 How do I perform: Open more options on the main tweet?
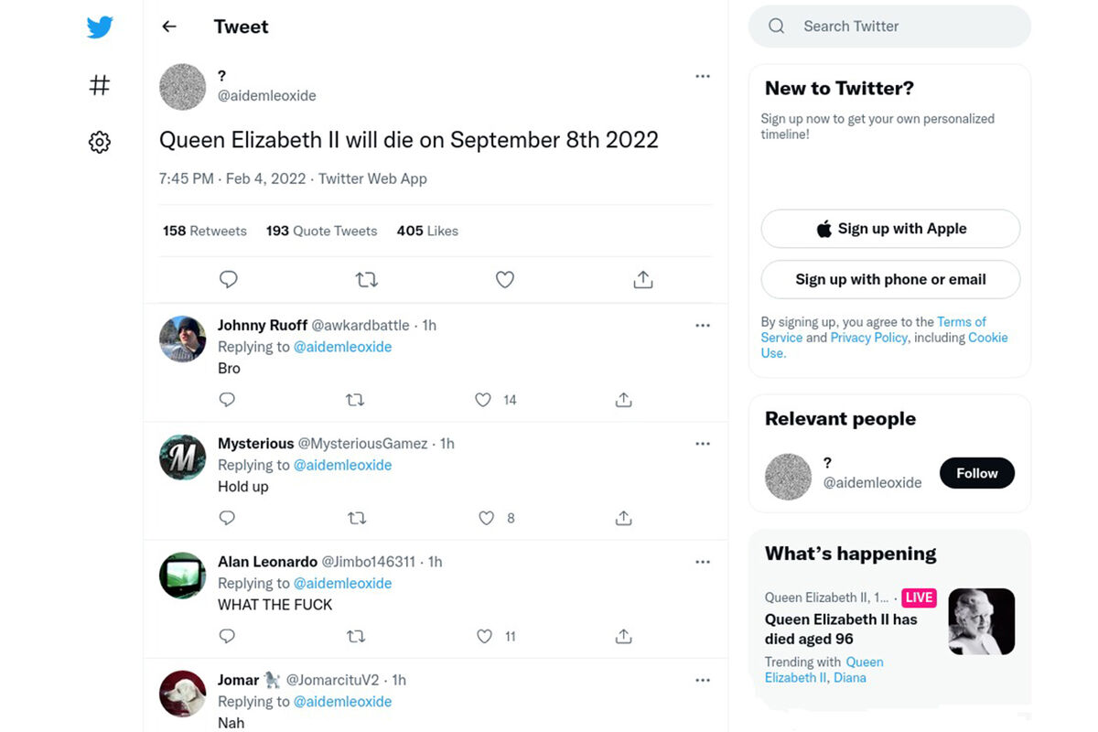click(703, 77)
